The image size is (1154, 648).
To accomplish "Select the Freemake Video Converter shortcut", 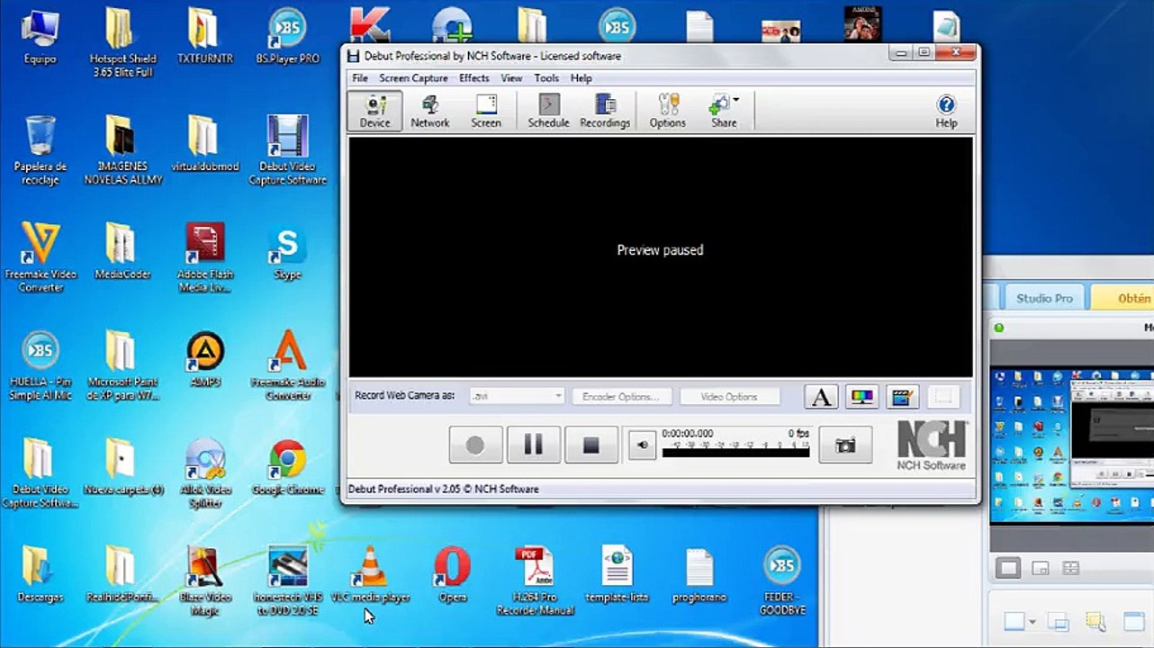I will (41, 257).
